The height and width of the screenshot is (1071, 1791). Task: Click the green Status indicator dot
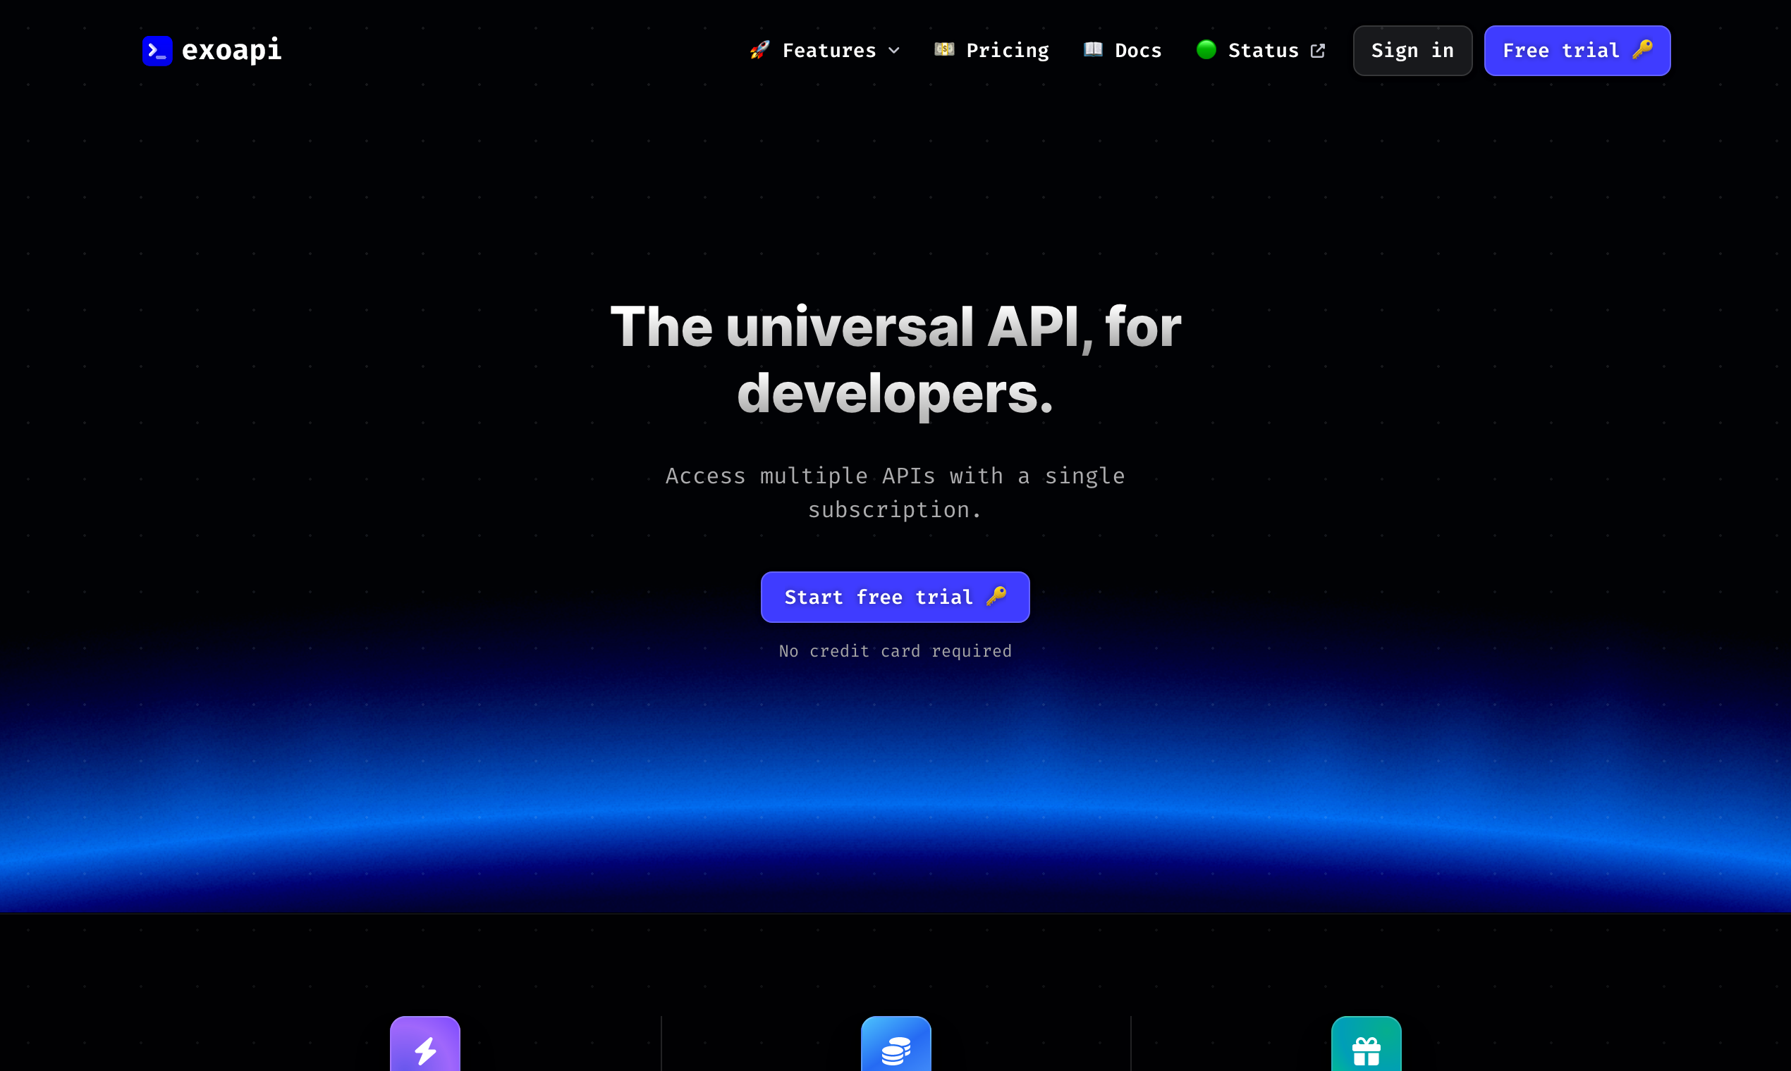[x=1206, y=50]
